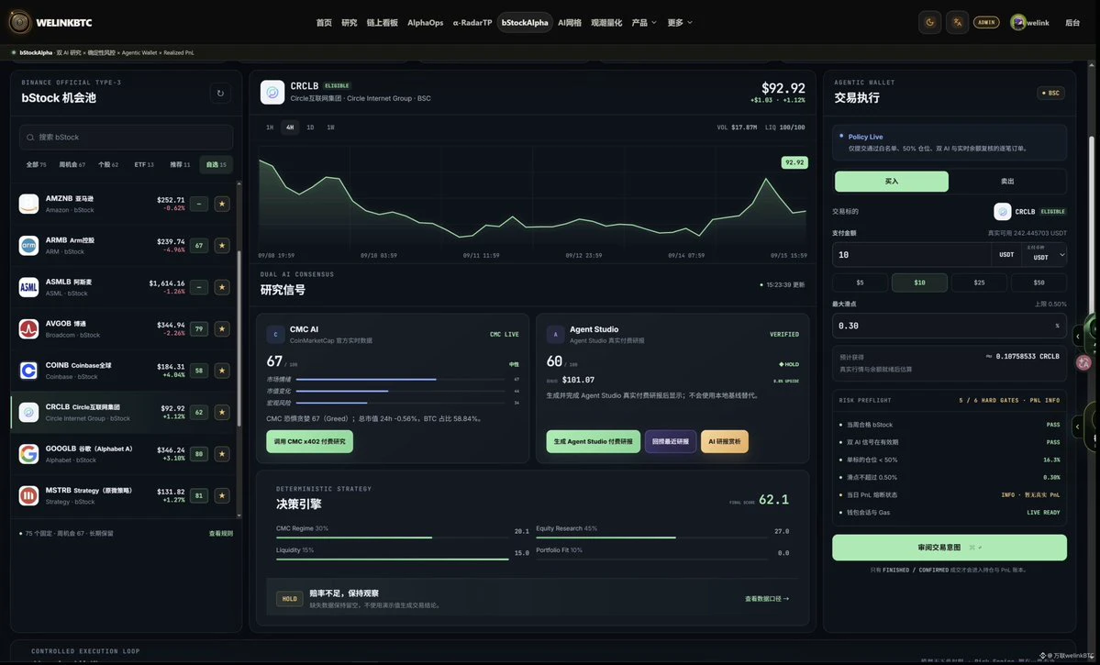Select the $25 quick amount

[x=979, y=283]
